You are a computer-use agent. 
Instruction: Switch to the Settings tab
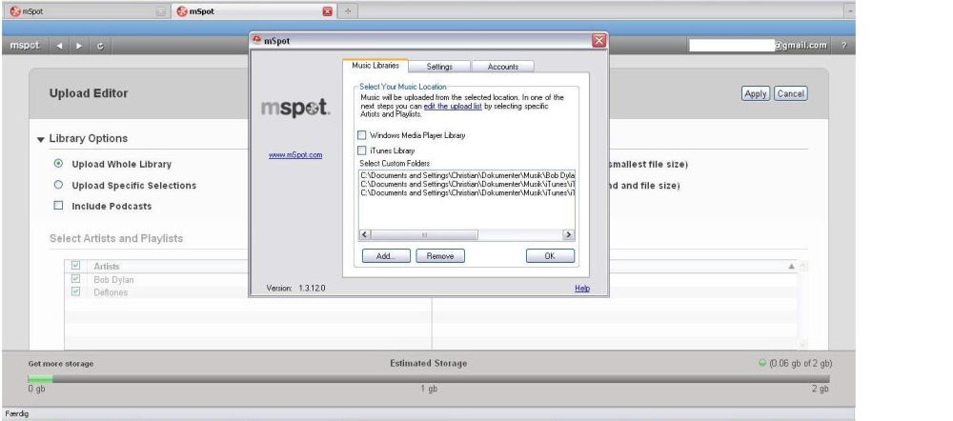pyautogui.click(x=439, y=67)
